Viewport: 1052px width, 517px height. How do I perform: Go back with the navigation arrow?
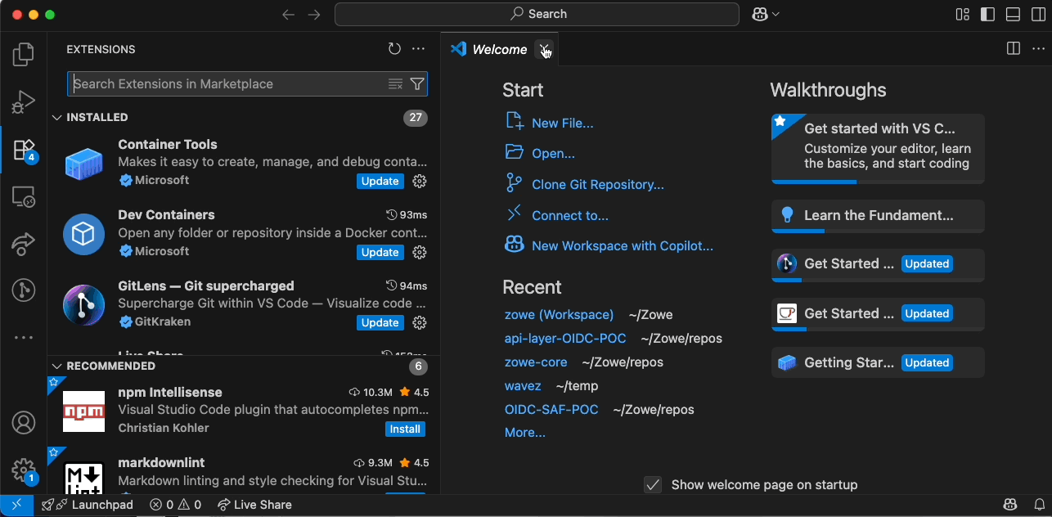click(288, 14)
